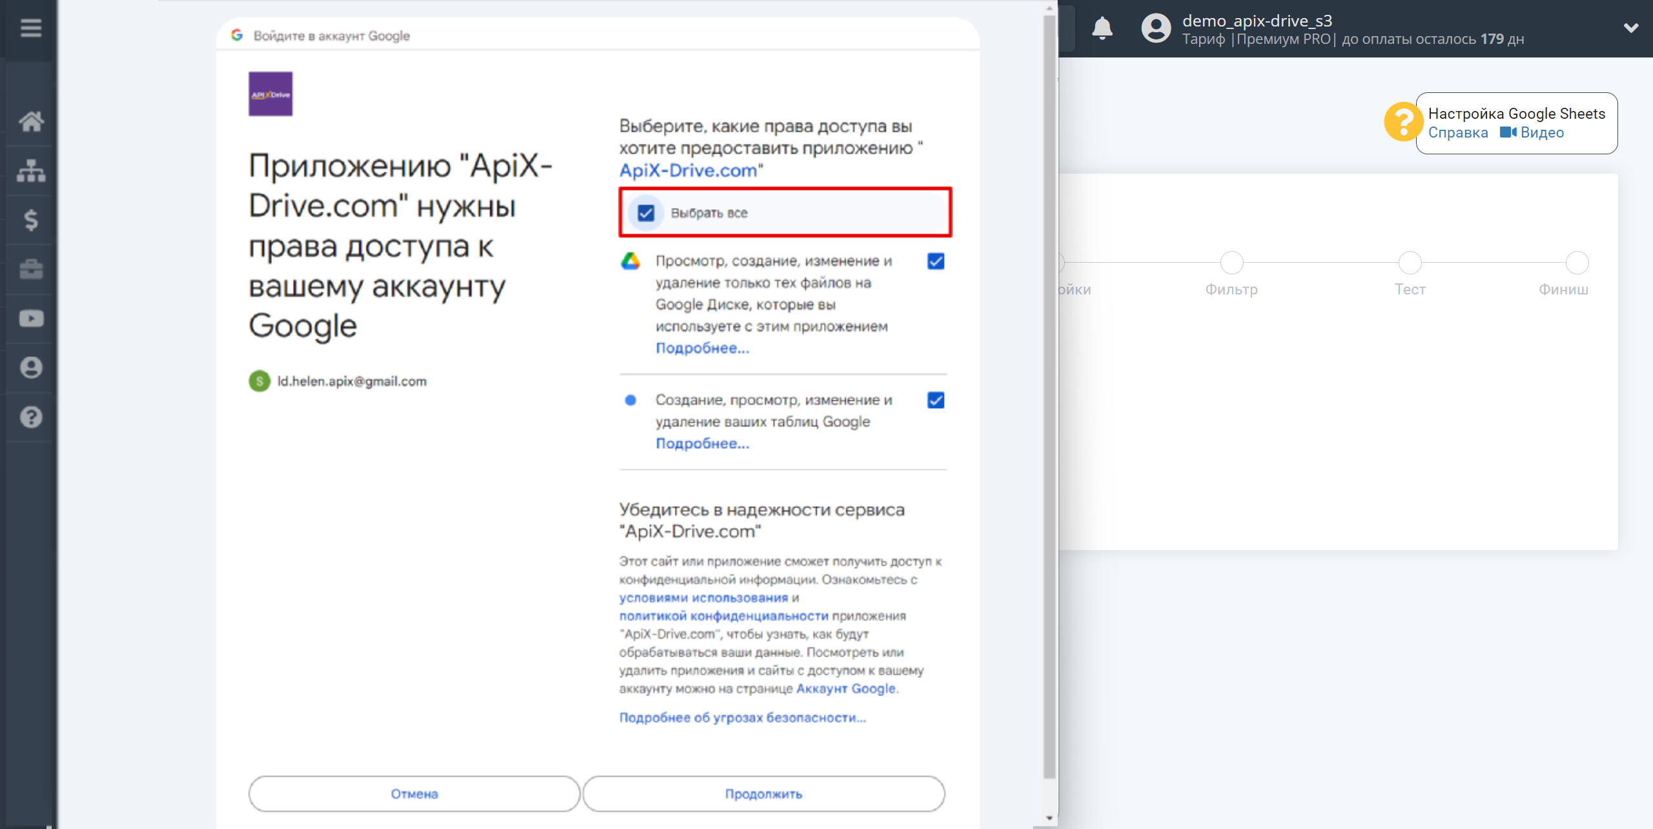This screenshot has width=1653, height=829.
Task: Open 'политикой конфиденциальности' link
Action: tap(723, 616)
